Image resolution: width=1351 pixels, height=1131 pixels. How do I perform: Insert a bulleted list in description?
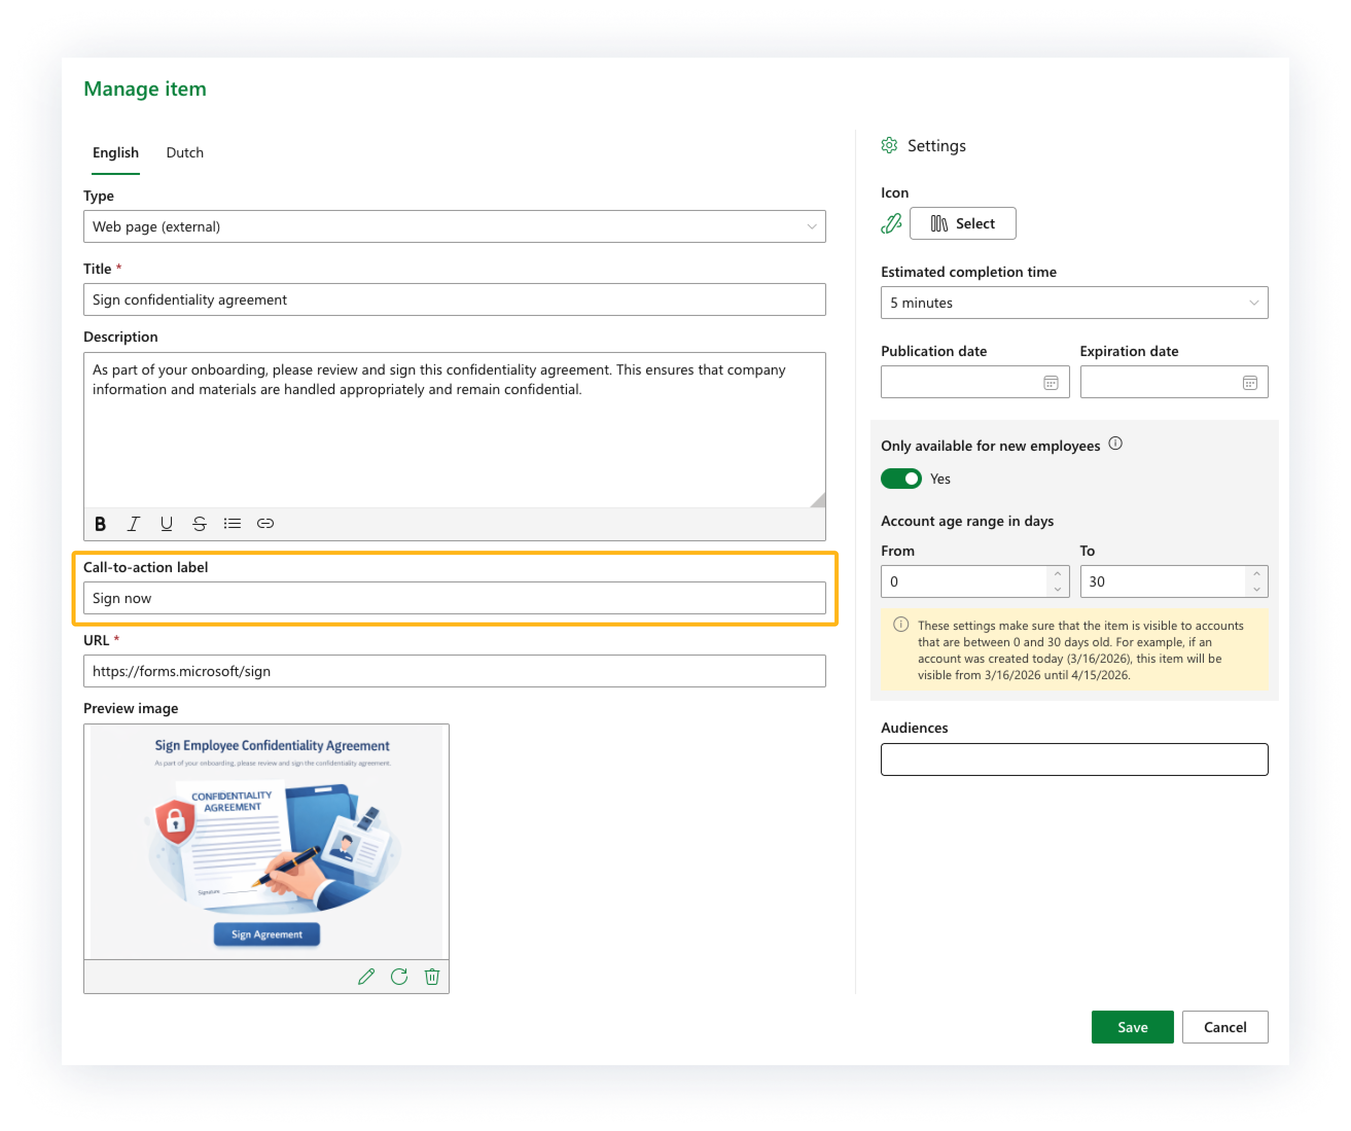[232, 524]
